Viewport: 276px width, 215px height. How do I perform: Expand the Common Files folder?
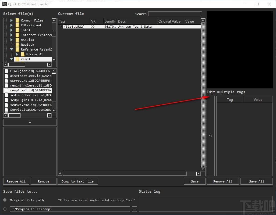click(x=12, y=20)
